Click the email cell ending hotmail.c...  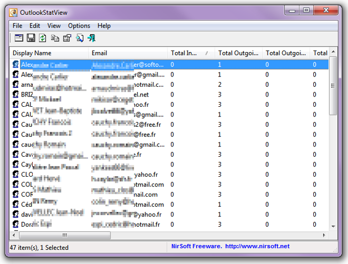[x=128, y=84]
